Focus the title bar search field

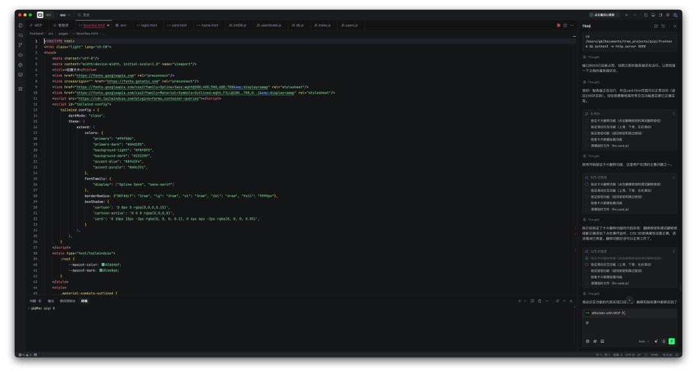(83, 15)
